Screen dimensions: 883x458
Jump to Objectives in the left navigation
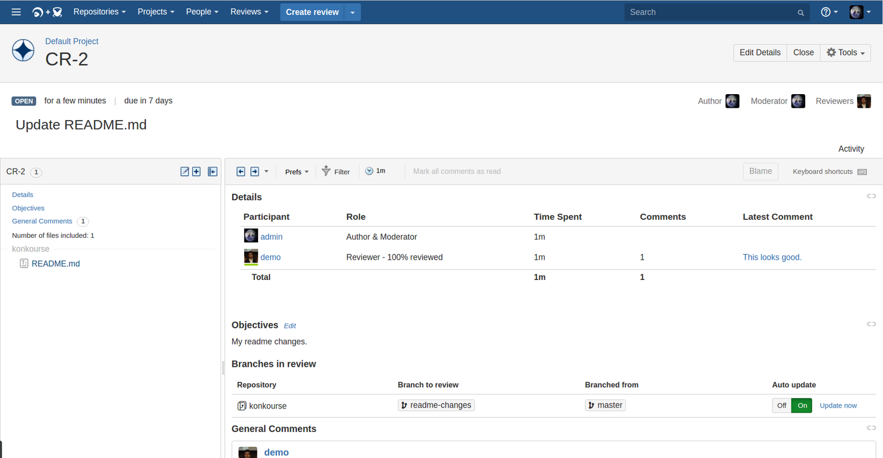[x=28, y=208]
